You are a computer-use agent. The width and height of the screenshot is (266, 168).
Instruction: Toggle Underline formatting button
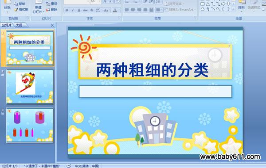[x=79, y=10]
